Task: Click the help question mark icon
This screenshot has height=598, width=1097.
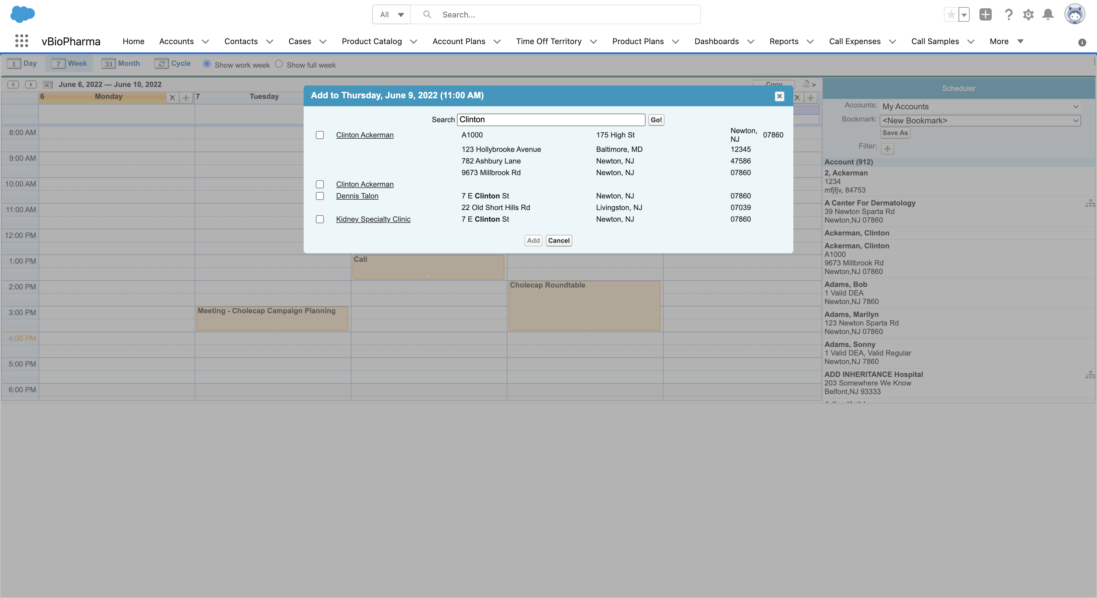Action: click(1008, 14)
